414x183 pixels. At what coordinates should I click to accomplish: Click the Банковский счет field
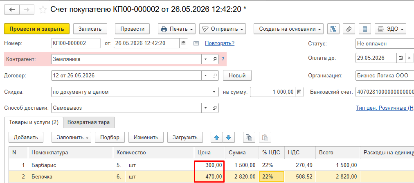point(385,92)
